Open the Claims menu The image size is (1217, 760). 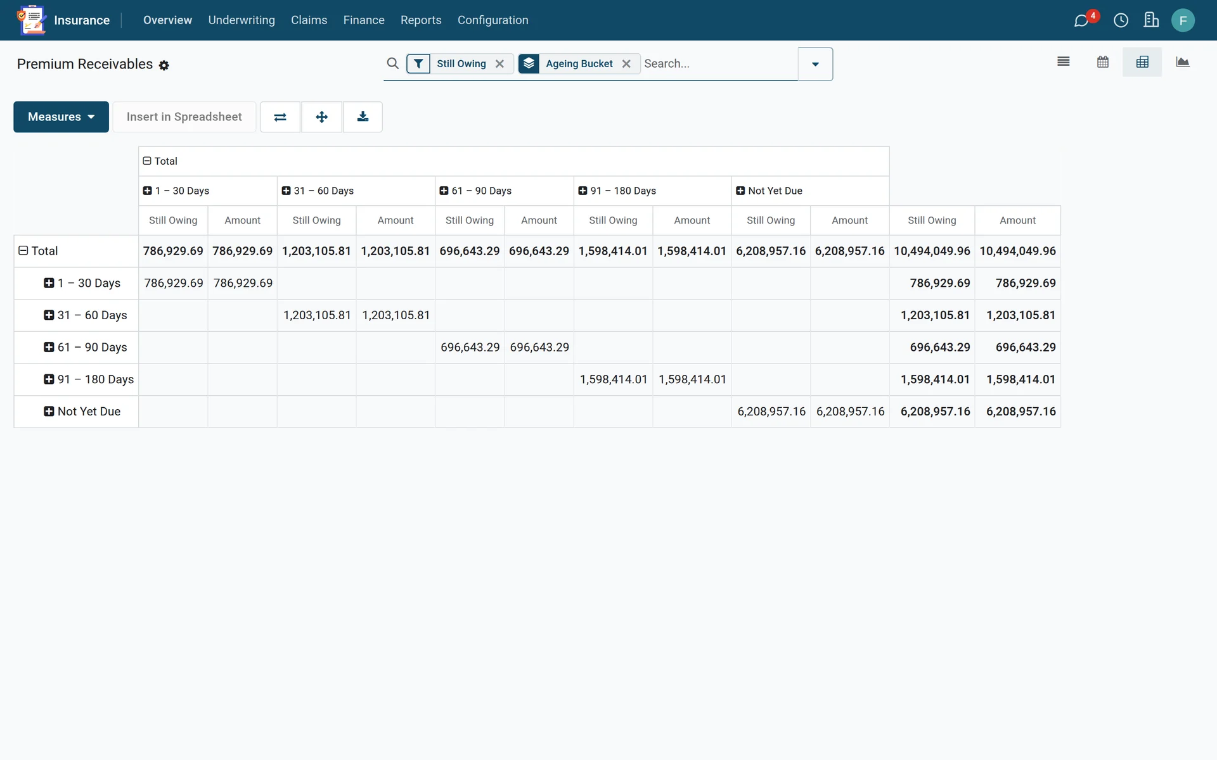pyautogui.click(x=309, y=20)
